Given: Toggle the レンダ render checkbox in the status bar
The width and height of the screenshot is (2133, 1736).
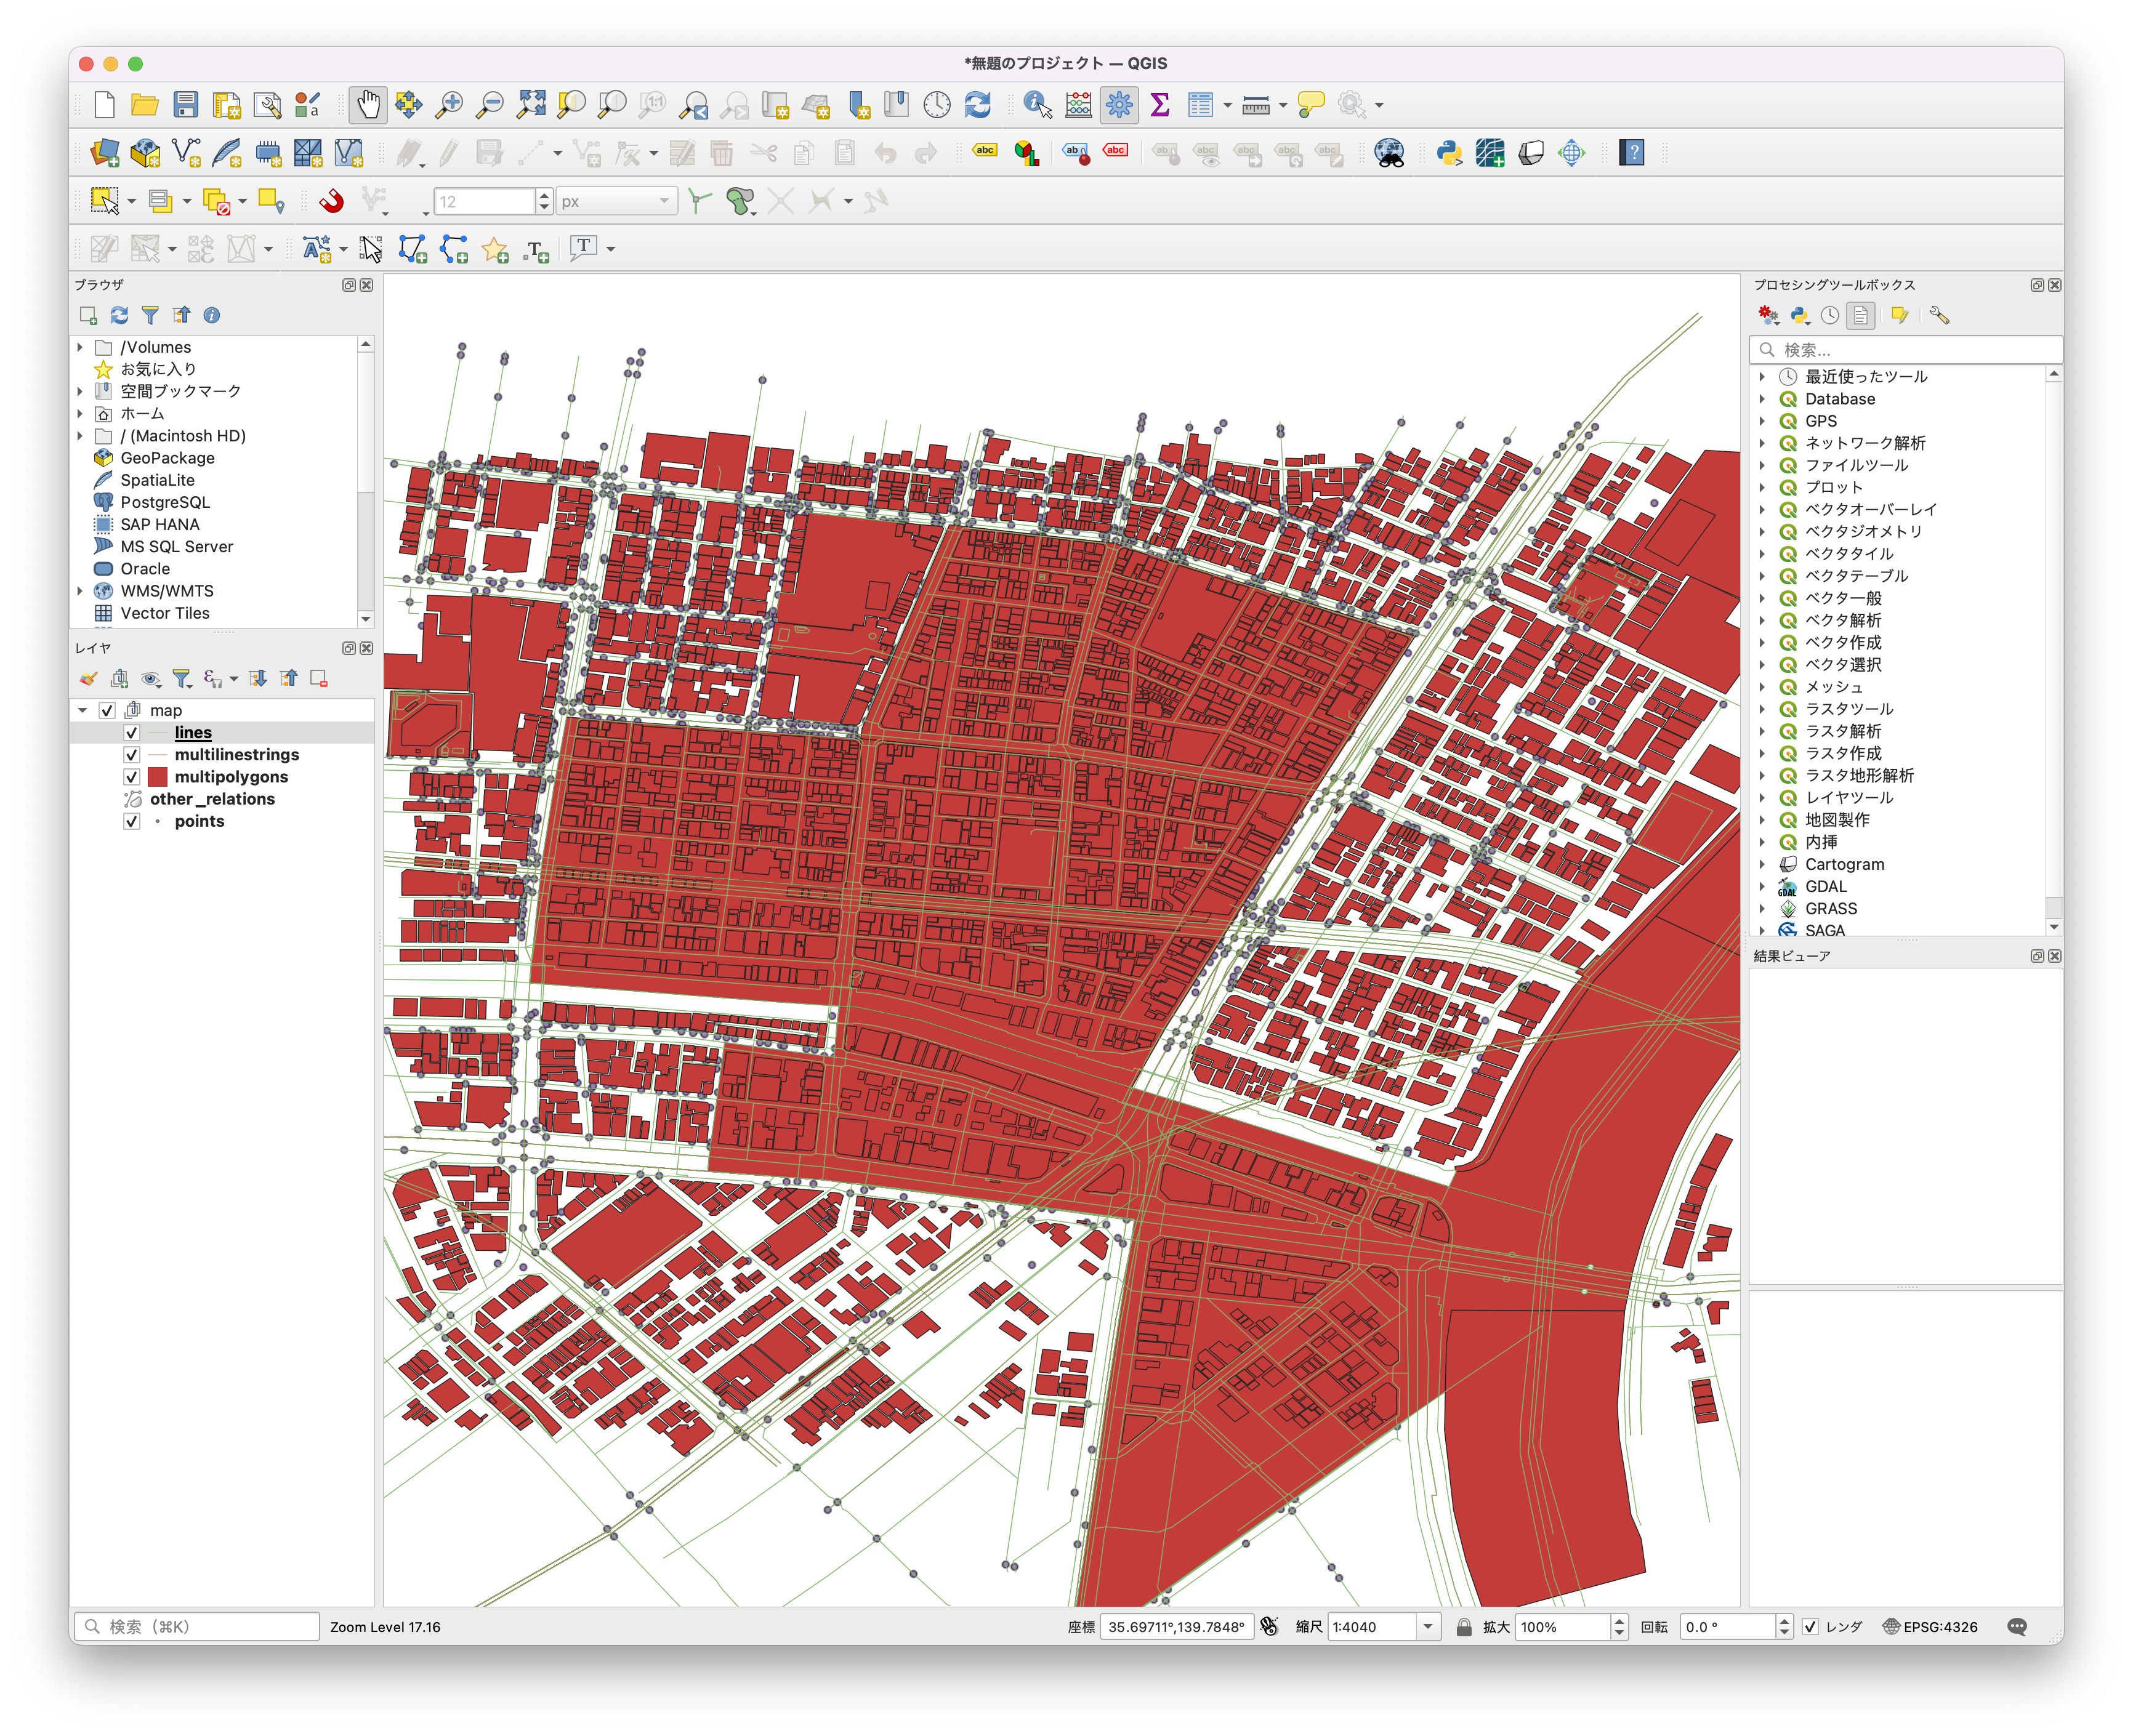Looking at the screenshot, I should point(1810,1626).
